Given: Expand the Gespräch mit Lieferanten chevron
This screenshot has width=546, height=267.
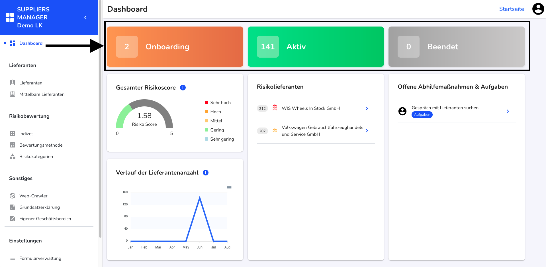Looking at the screenshot, I should click(508, 111).
